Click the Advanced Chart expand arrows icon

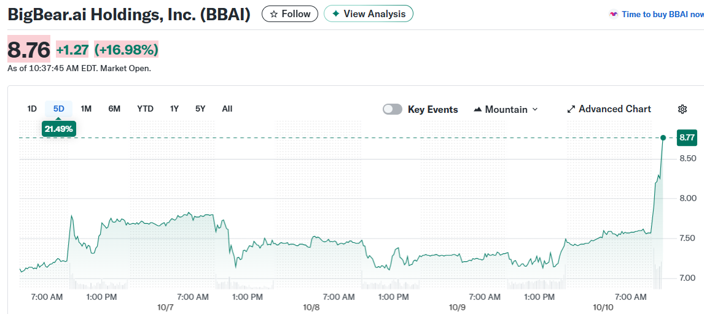[571, 109]
